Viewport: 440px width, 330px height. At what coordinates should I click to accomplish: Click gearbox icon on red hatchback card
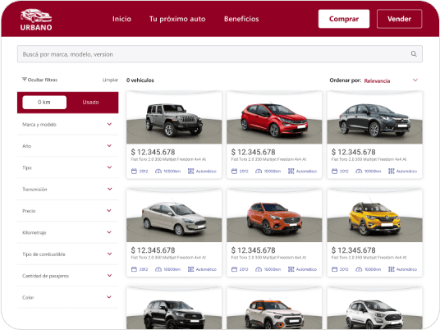coord(291,172)
